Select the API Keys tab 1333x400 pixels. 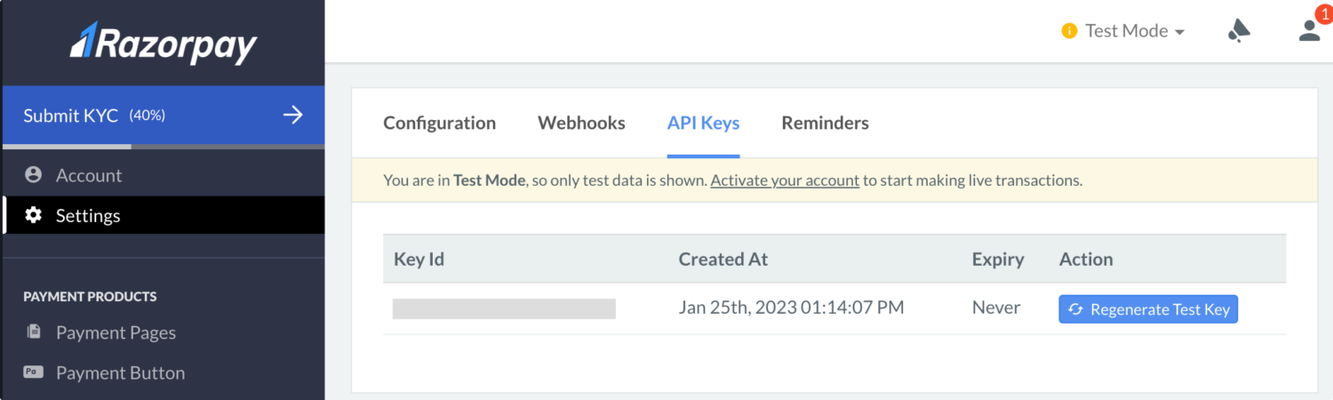tap(704, 123)
